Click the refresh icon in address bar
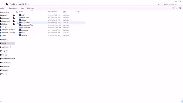This screenshot has height=103, width=183. tap(161, 4)
